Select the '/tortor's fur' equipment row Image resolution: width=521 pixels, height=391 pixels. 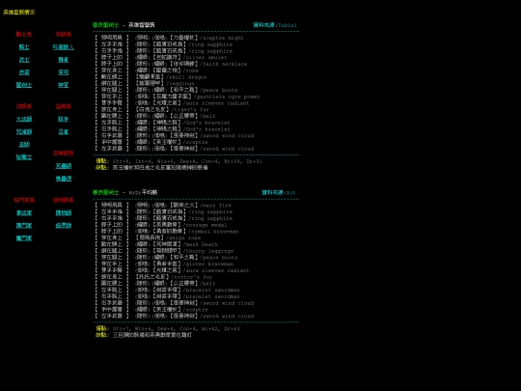[x=153, y=277]
